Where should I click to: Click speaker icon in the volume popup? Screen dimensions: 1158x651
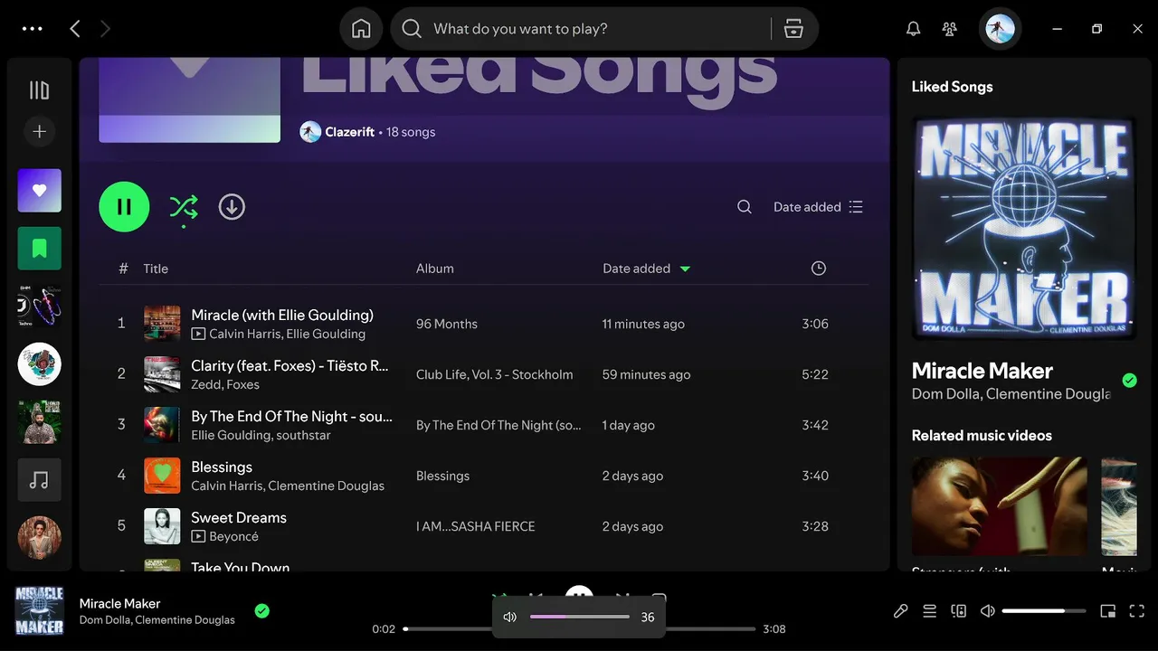click(510, 617)
